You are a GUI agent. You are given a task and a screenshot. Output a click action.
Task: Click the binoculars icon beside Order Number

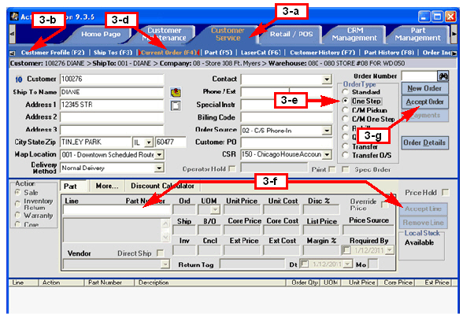(x=443, y=76)
